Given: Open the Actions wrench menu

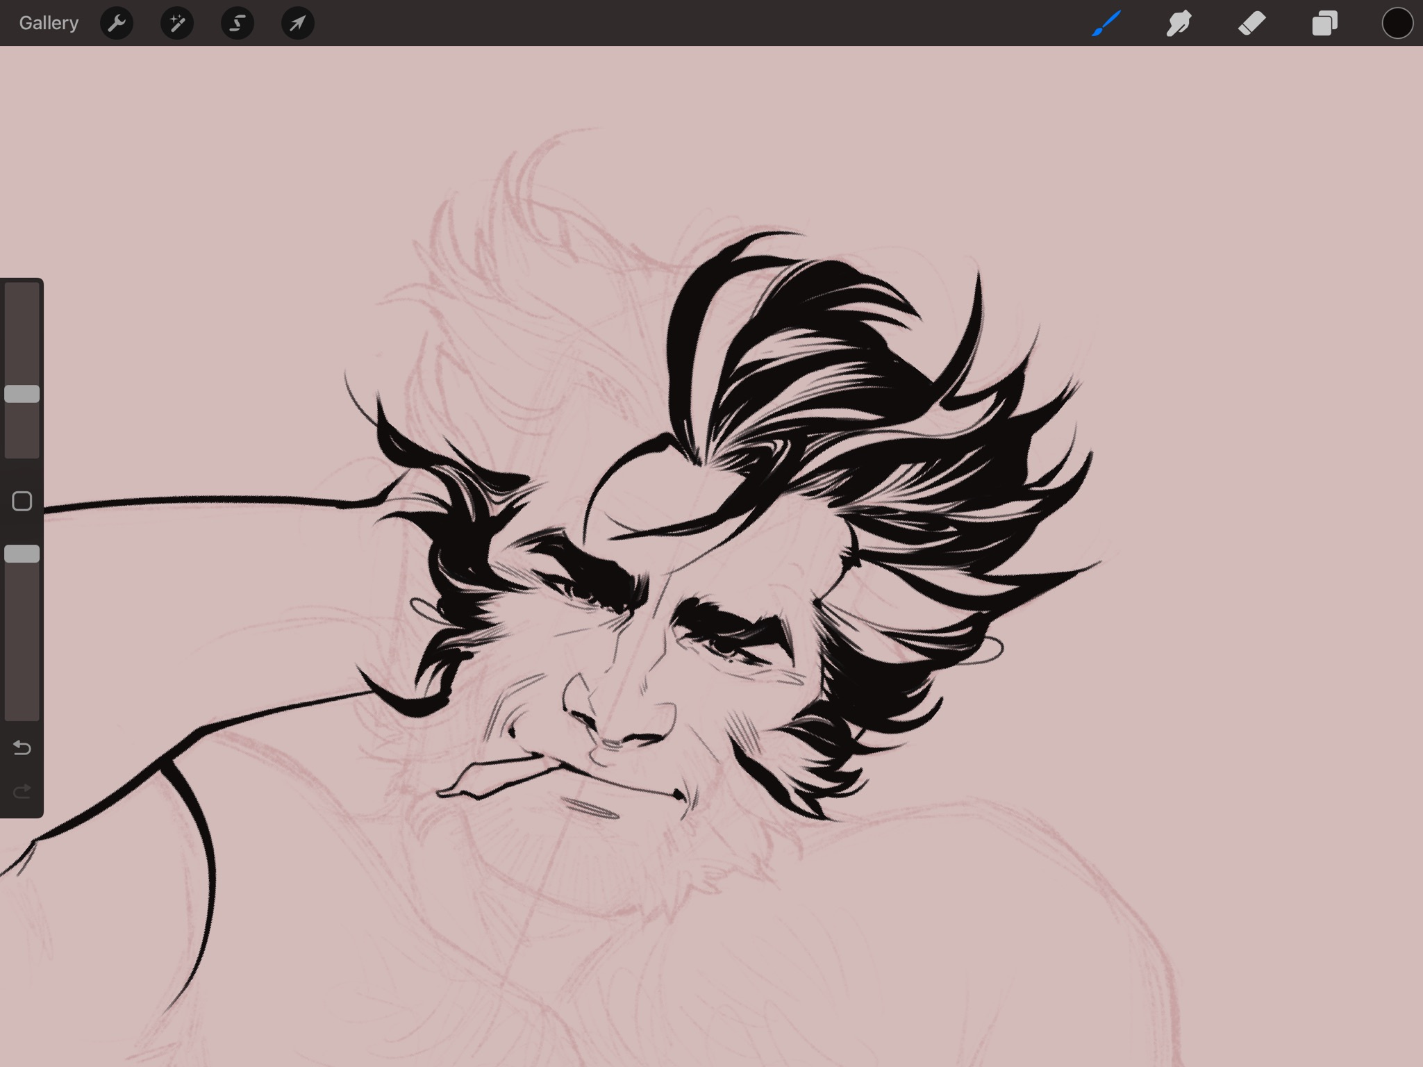Looking at the screenshot, I should click(x=117, y=23).
